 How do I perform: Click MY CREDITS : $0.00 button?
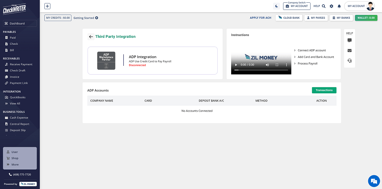click(58, 18)
